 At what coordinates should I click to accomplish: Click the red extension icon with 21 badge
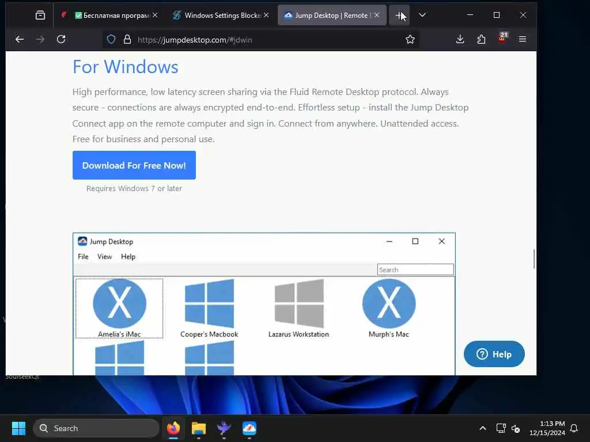pos(502,37)
